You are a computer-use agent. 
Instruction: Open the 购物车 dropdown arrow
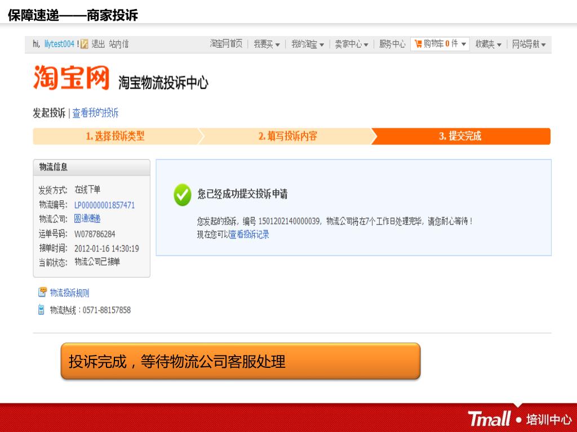(464, 44)
